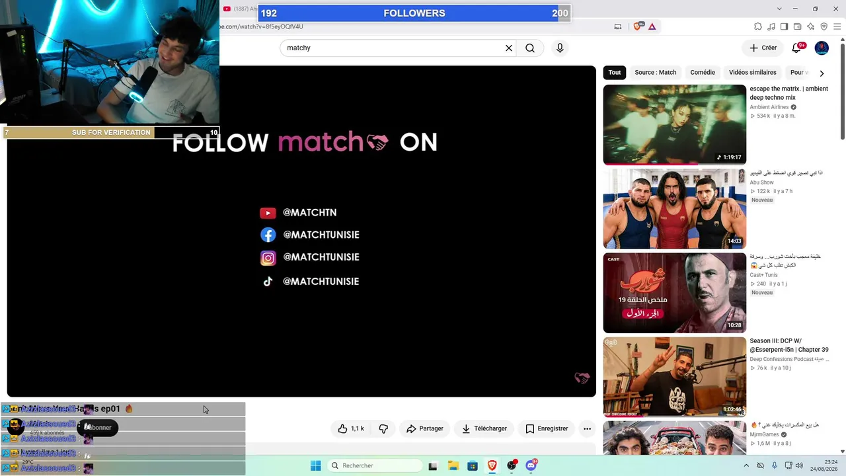Click the page vertical scrollbar thumb
The image size is (846, 476).
(x=842, y=93)
